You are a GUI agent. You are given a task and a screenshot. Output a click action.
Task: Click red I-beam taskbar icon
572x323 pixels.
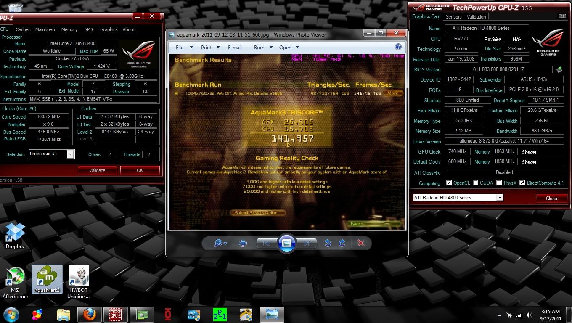coord(168,315)
